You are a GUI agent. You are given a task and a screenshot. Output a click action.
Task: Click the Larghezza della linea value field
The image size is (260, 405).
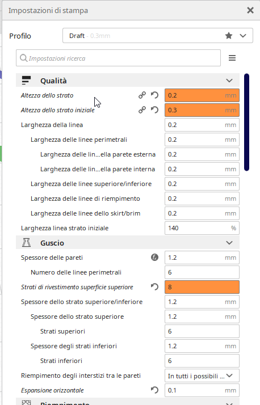[x=202, y=125]
